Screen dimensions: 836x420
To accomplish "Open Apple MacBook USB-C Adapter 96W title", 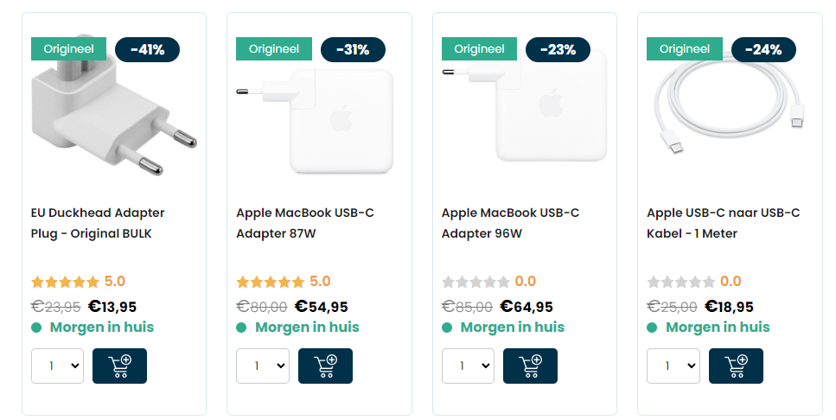I will click(x=510, y=223).
